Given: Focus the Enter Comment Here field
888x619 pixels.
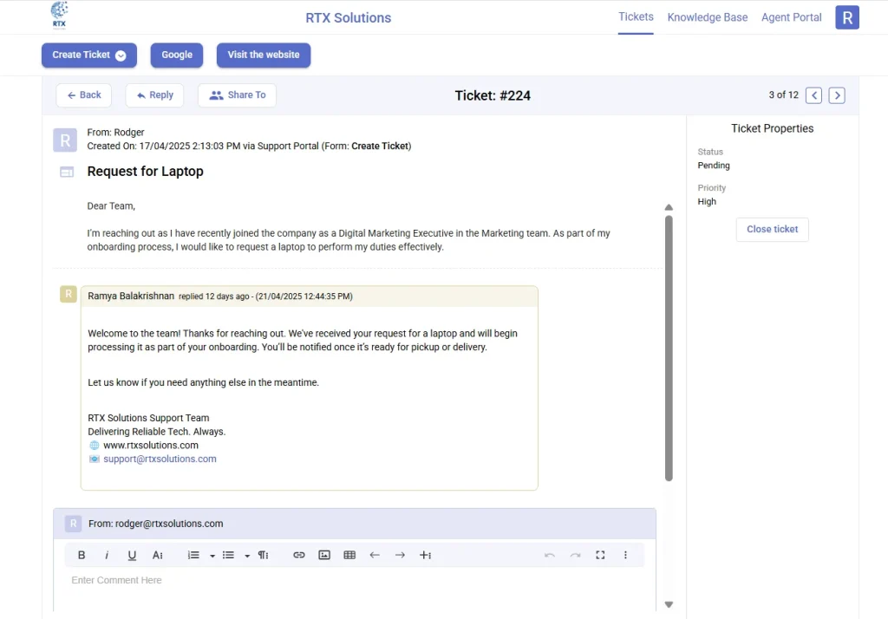Looking at the screenshot, I should click(355, 581).
